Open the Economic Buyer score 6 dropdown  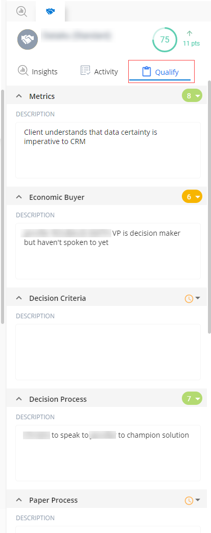(x=192, y=197)
